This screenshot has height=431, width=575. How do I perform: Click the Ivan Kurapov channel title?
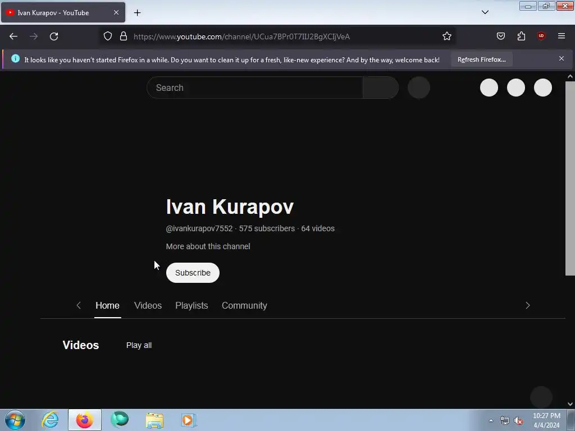pos(230,207)
